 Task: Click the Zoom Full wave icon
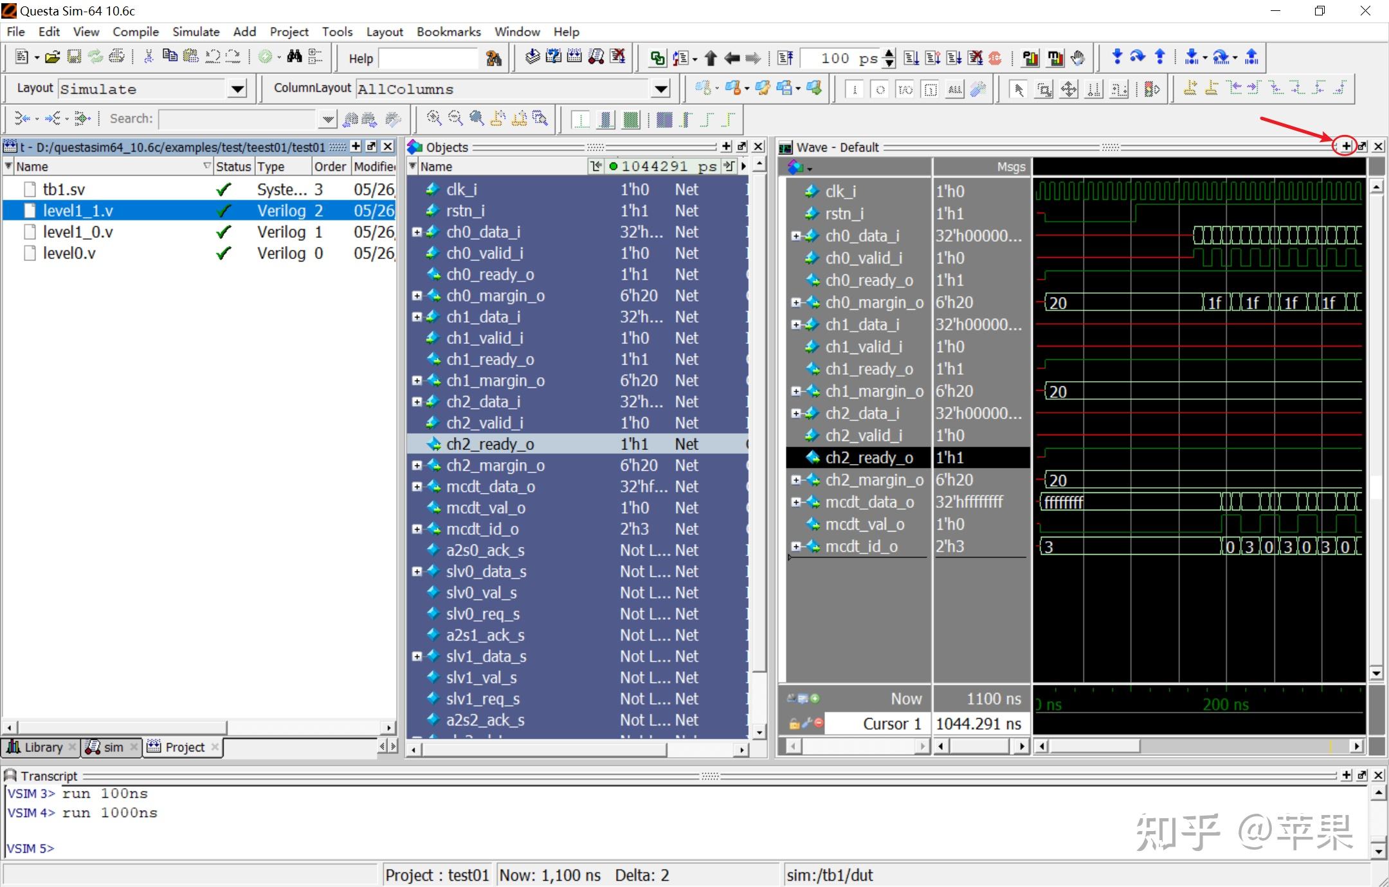477,118
